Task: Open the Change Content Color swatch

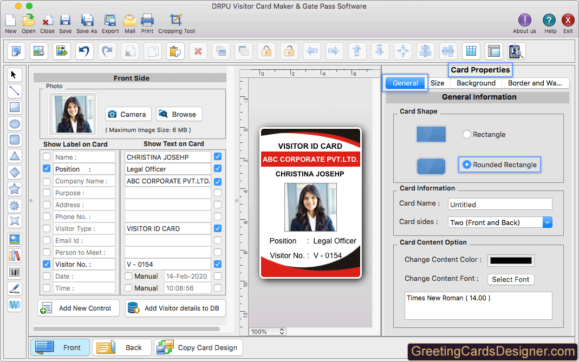Action: (x=511, y=260)
